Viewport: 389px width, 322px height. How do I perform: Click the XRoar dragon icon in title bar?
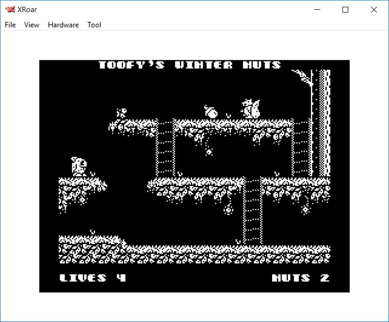click(10, 10)
